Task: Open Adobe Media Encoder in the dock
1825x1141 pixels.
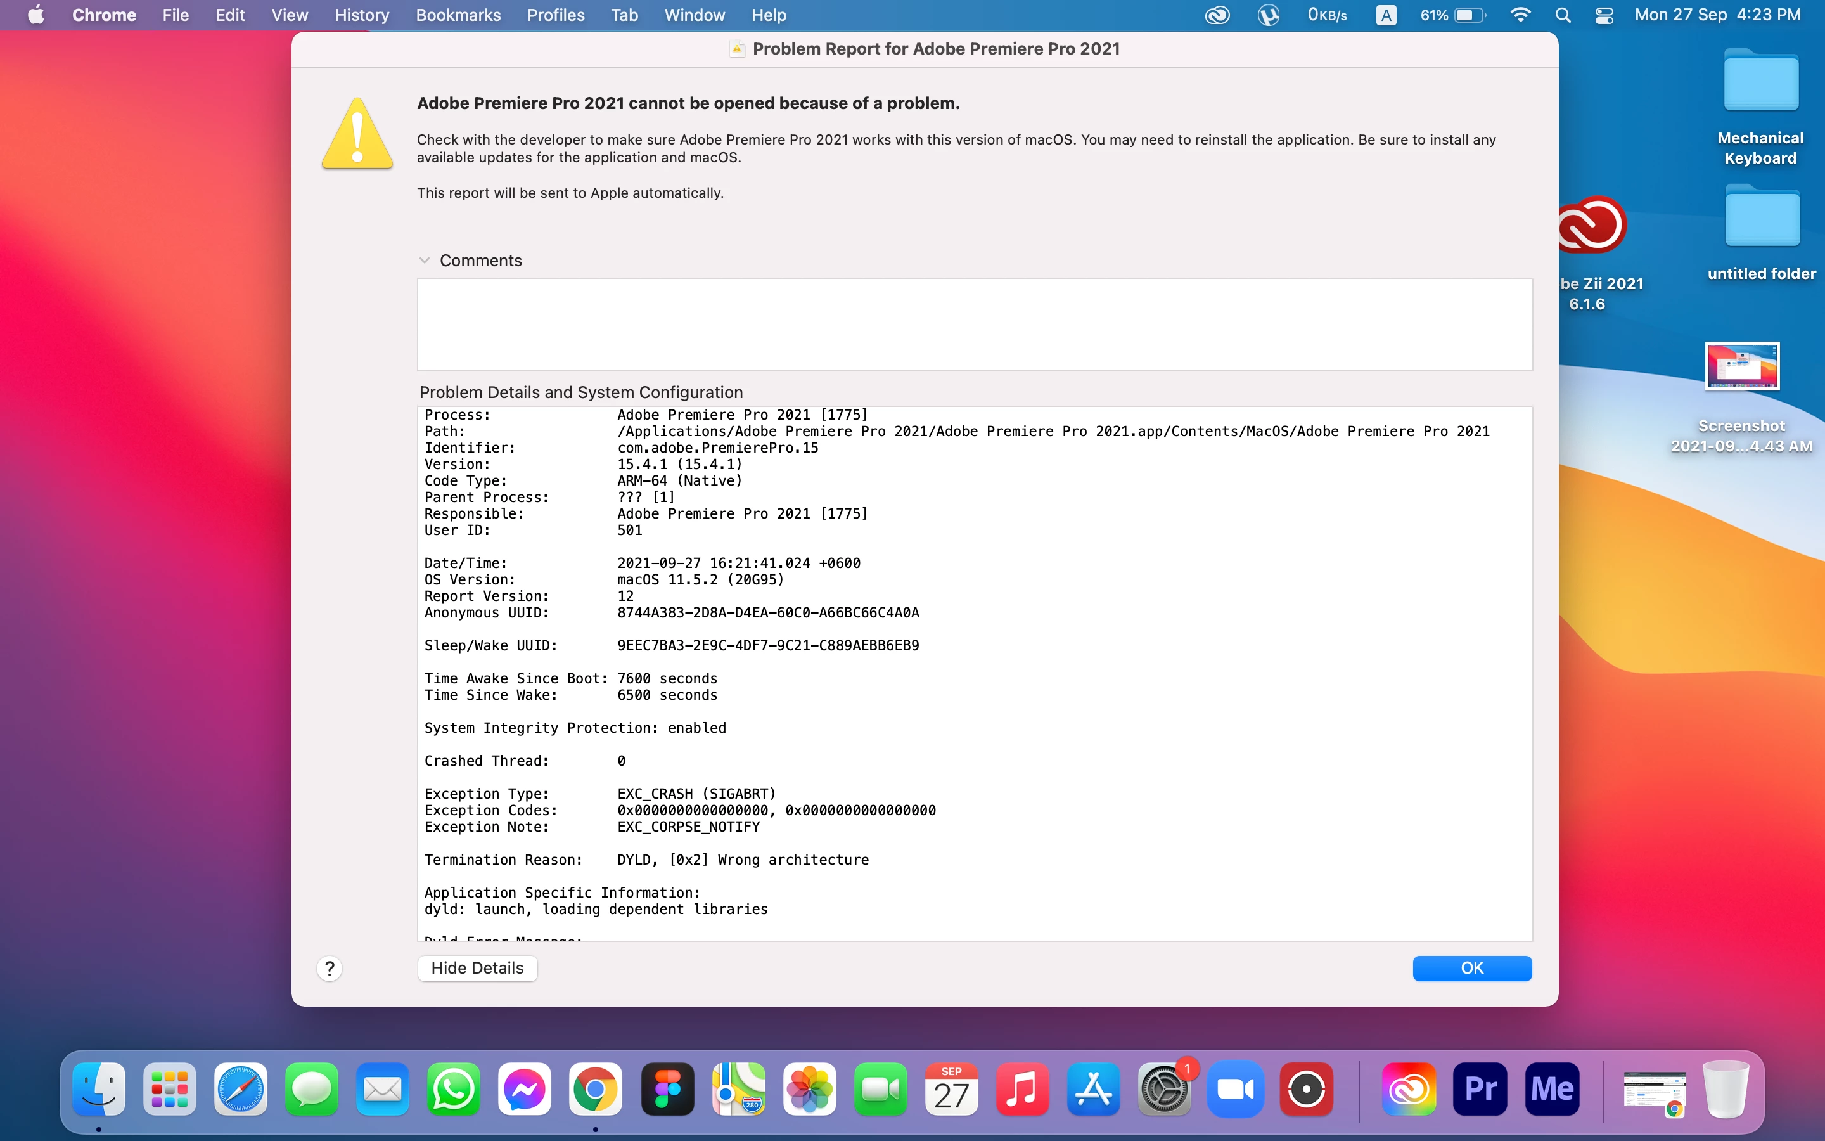Action: 1551,1089
